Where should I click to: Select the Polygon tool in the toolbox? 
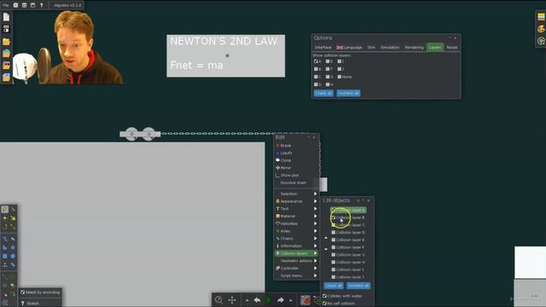4,247
